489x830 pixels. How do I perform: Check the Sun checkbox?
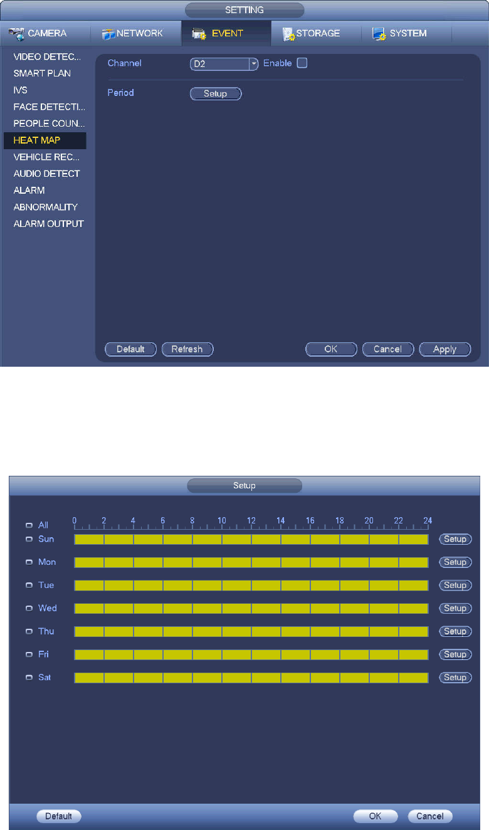click(x=29, y=539)
